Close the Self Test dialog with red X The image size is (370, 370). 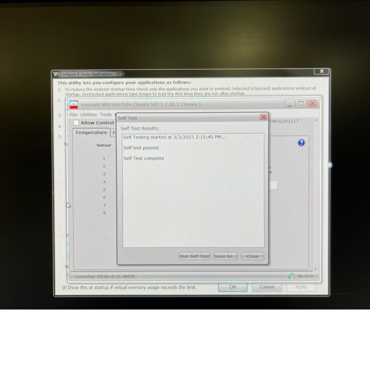click(263, 117)
